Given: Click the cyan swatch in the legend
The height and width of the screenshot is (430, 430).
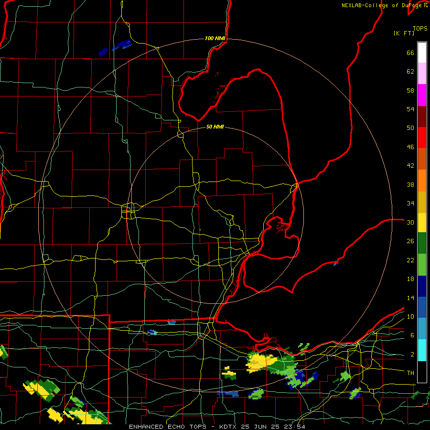Looking at the screenshot, I should click(422, 350).
